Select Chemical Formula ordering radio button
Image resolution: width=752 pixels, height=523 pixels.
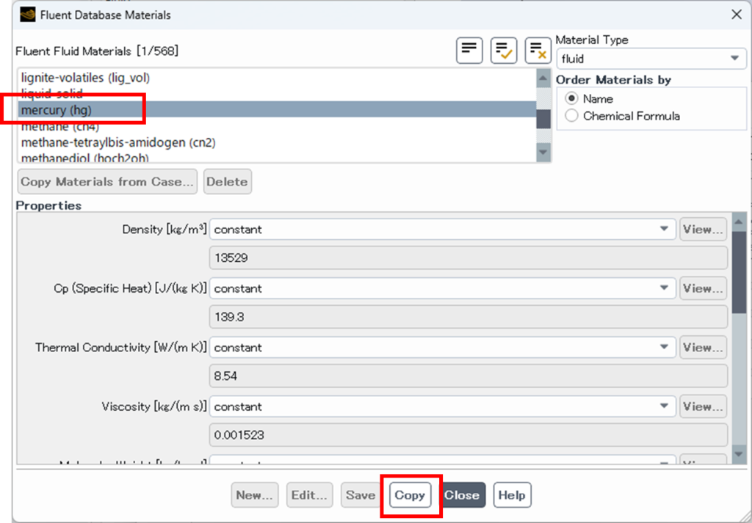pos(571,116)
